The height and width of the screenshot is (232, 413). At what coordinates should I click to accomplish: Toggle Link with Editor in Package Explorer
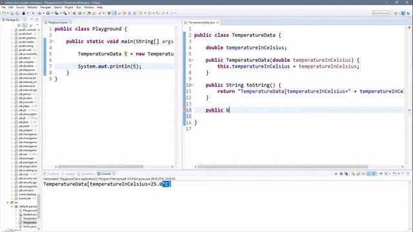[x=25, y=25]
